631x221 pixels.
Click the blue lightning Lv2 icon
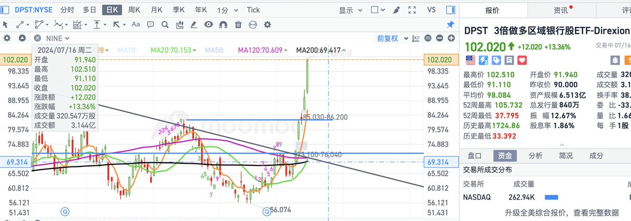pos(482,60)
